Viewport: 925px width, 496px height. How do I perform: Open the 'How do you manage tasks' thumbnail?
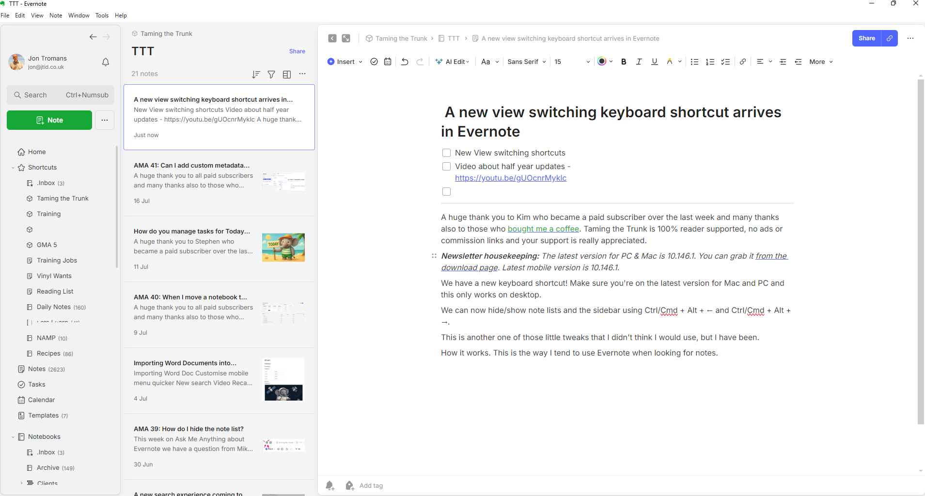point(283,248)
